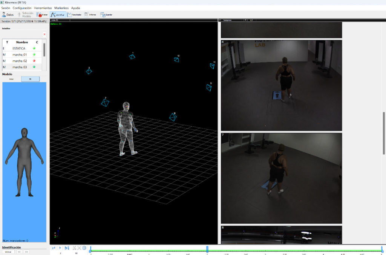The height and width of the screenshot is (255, 386).
Task: Click the red X delete icon
Action: (44, 34)
